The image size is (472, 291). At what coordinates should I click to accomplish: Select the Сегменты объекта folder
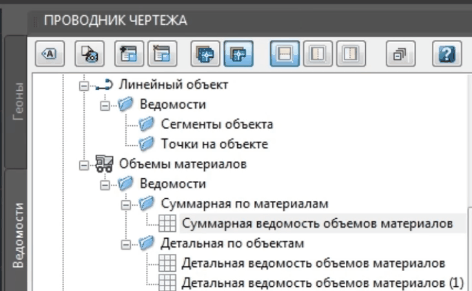[217, 125]
